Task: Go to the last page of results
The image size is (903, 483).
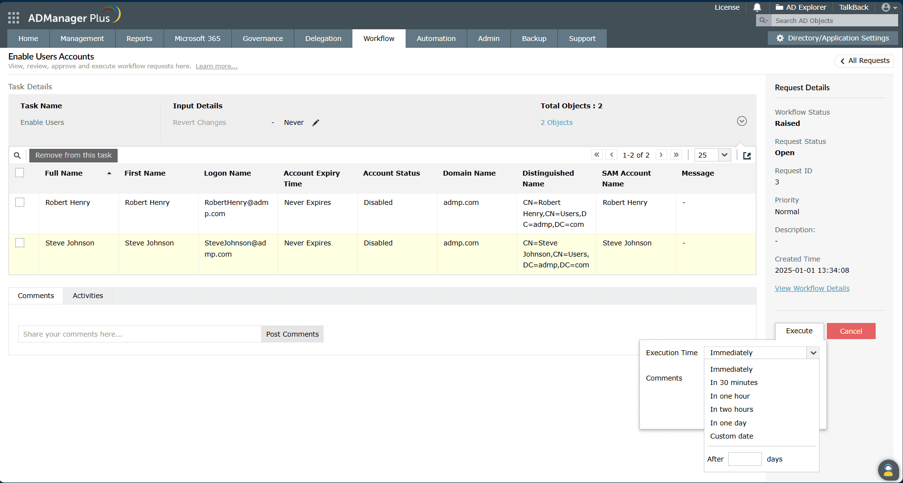Action: 676,155
